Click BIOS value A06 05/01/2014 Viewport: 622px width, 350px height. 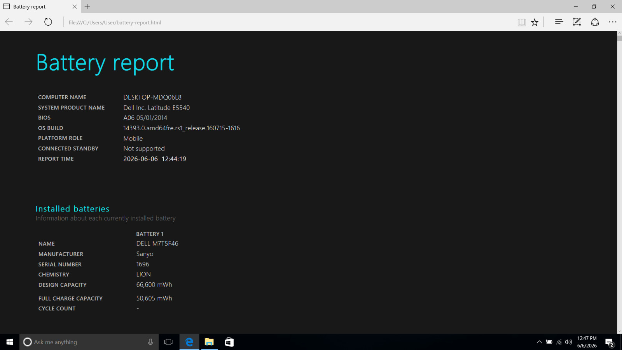click(x=145, y=118)
